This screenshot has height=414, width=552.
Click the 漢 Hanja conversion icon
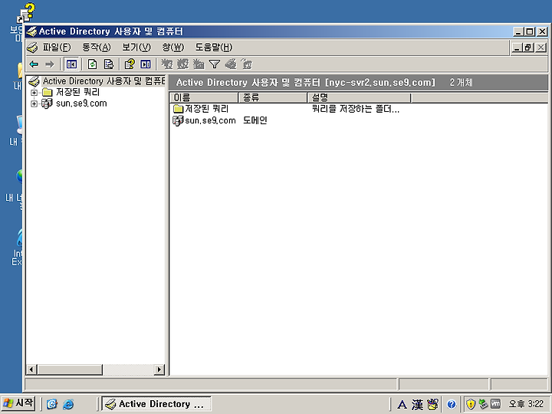pyautogui.click(x=418, y=405)
